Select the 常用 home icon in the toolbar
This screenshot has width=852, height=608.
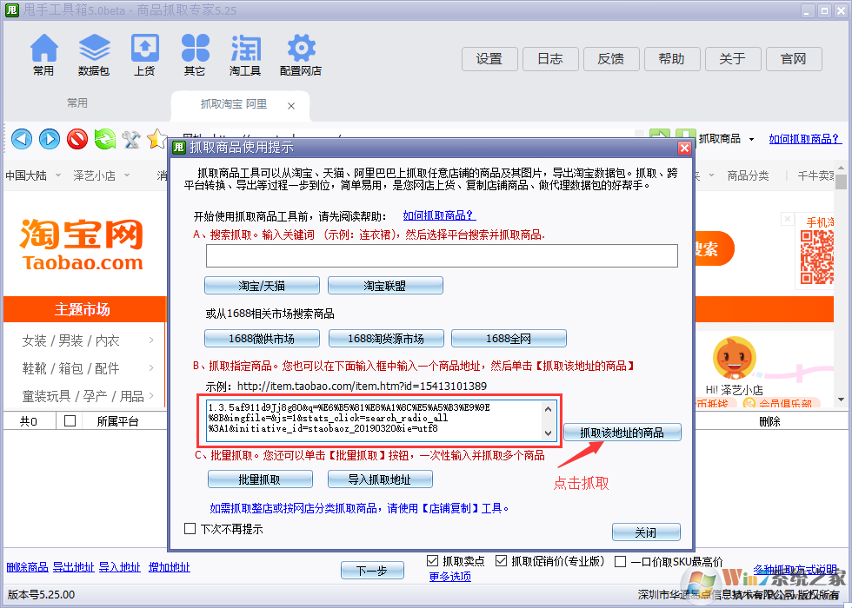[x=43, y=52]
